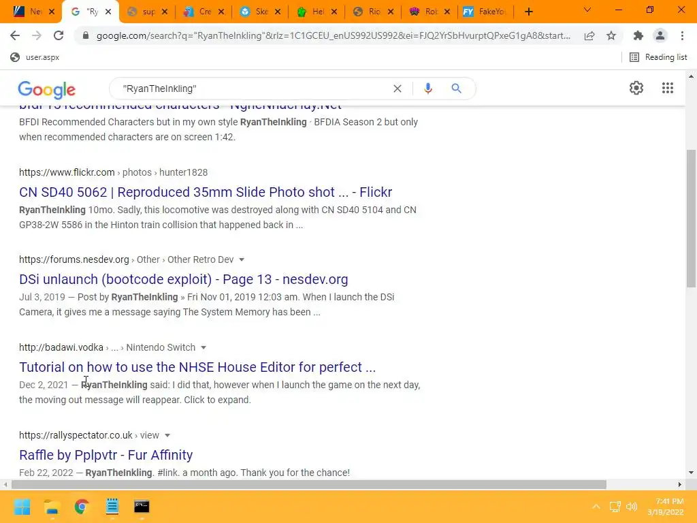Switch to the 'Rob' tab
697x523 pixels.
pyautogui.click(x=423, y=12)
